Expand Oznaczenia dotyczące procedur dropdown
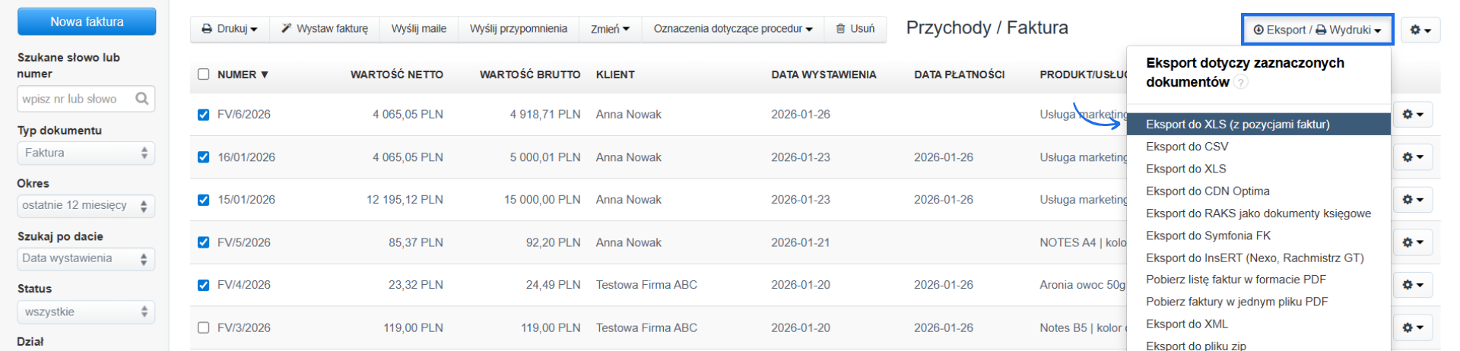 (x=733, y=29)
